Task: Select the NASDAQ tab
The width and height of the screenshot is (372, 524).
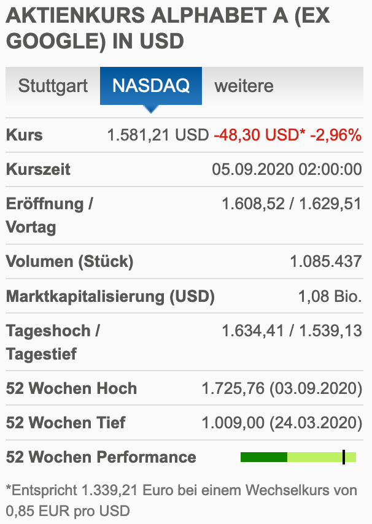Action: 150,86
